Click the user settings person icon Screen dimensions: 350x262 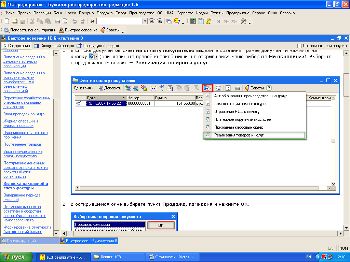(208, 21)
